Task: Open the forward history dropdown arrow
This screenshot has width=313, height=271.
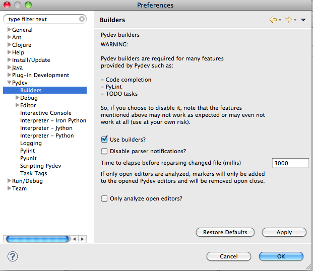Action: pos(295,20)
